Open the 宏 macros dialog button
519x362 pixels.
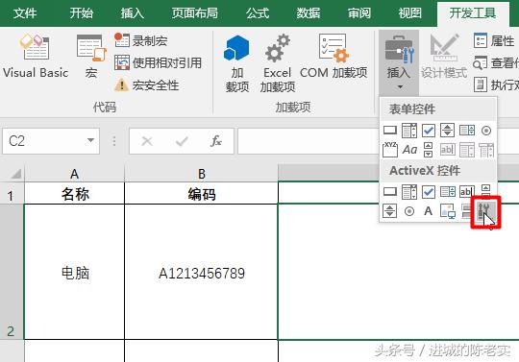(x=91, y=57)
